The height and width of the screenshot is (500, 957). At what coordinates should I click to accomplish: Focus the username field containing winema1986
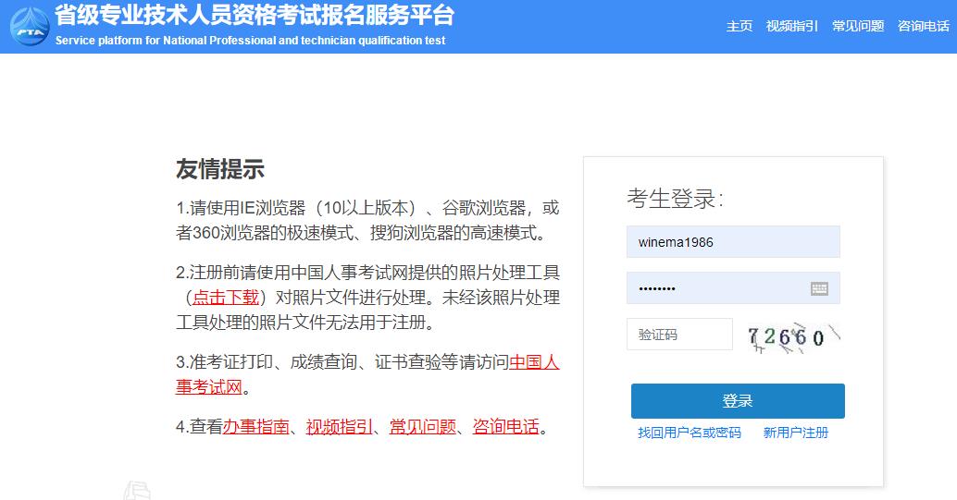point(733,242)
